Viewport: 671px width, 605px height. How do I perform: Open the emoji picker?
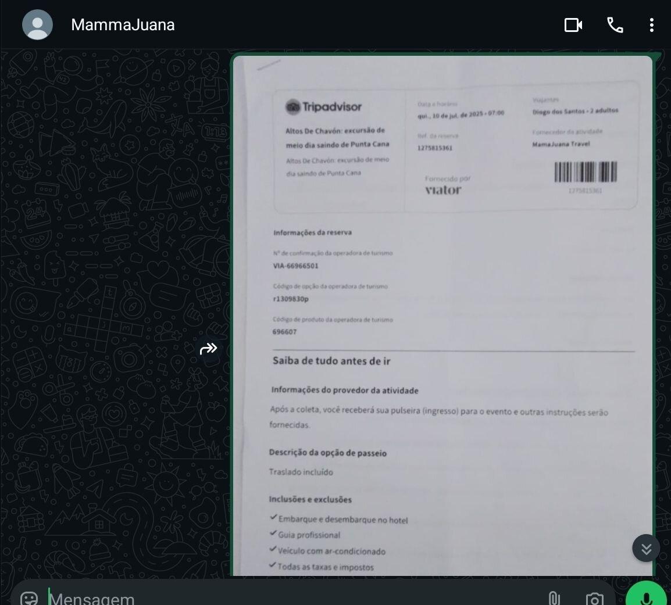coord(29,597)
